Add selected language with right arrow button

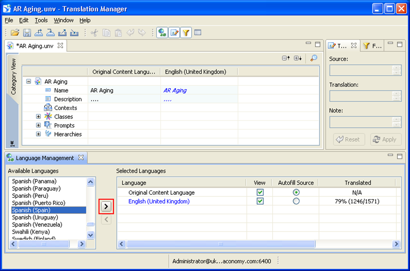click(106, 206)
